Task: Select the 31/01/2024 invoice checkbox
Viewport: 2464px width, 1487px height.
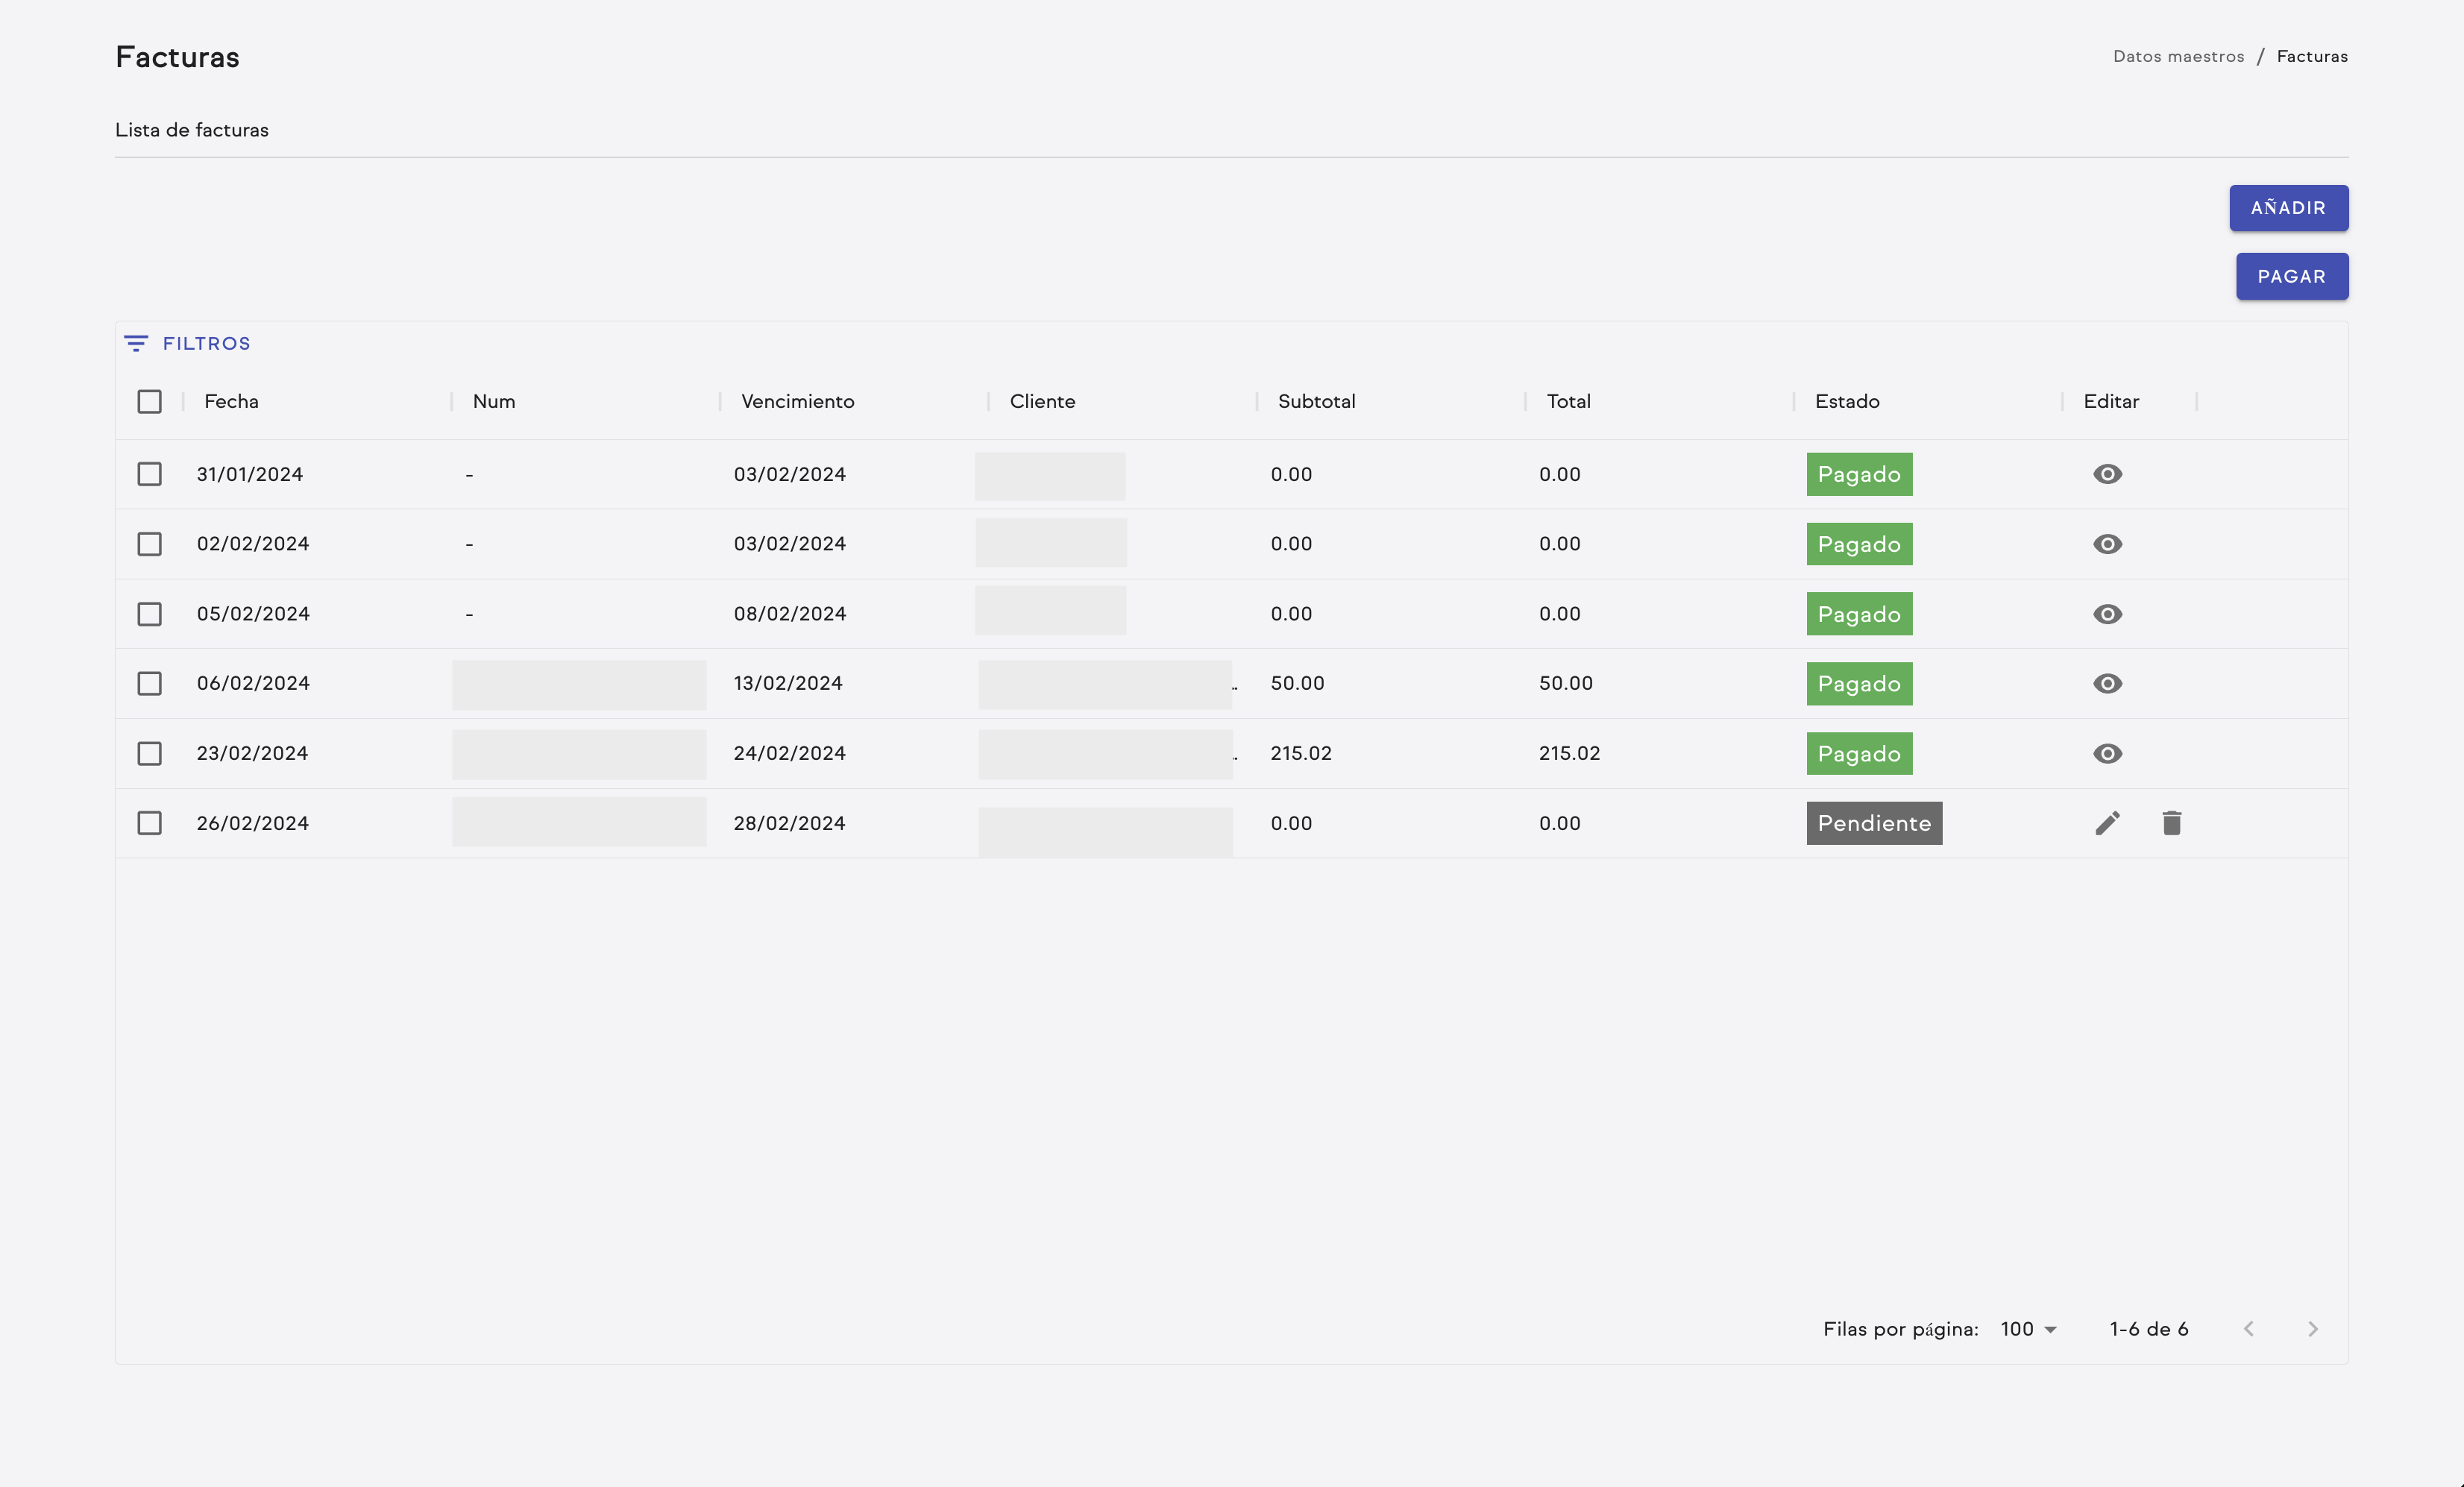Action: [x=149, y=474]
